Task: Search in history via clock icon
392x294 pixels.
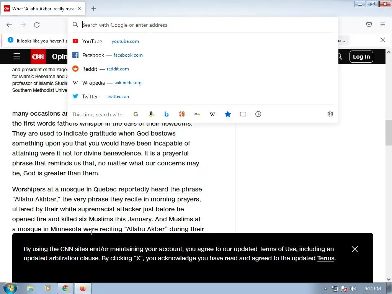Action: (x=258, y=114)
